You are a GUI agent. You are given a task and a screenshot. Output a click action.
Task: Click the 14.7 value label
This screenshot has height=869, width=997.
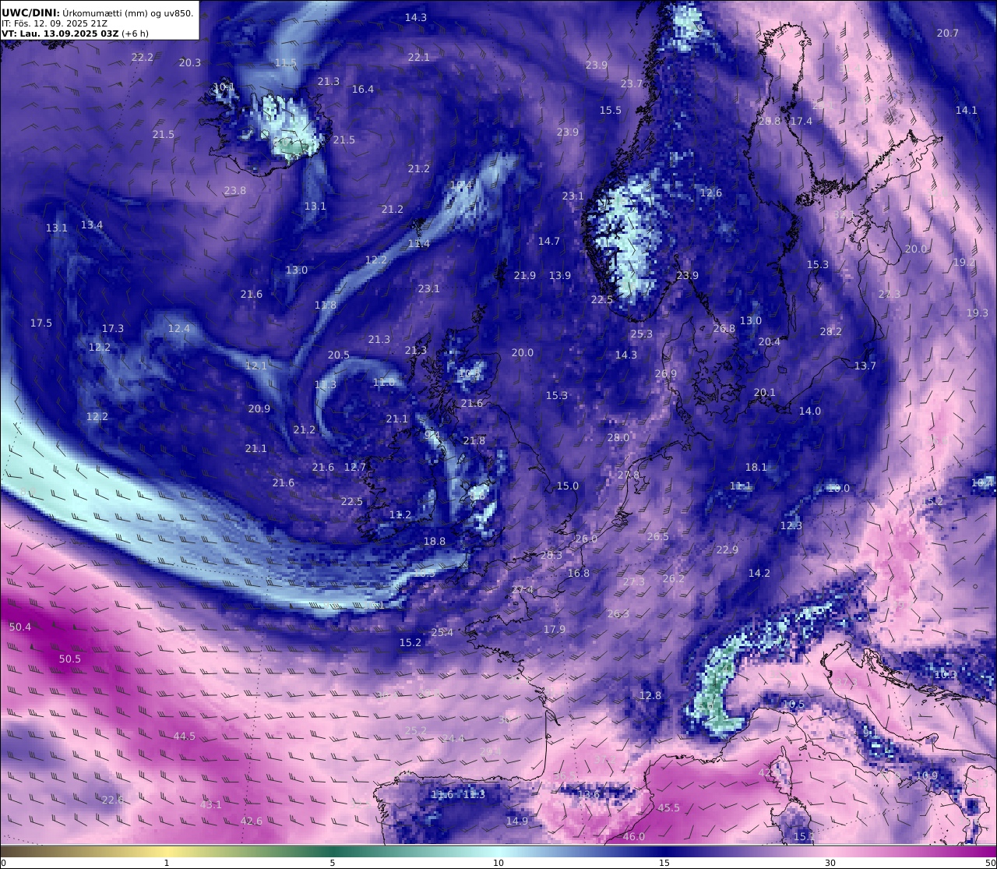click(x=548, y=241)
